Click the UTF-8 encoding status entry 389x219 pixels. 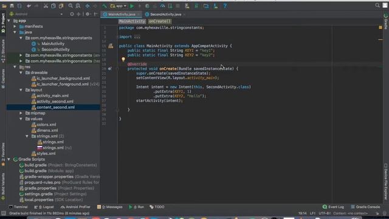[325, 214]
